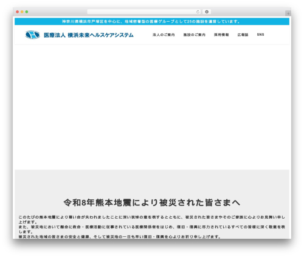Minimize the window with the yellow button
Screen dimensions: 304x257
pos(22,12)
